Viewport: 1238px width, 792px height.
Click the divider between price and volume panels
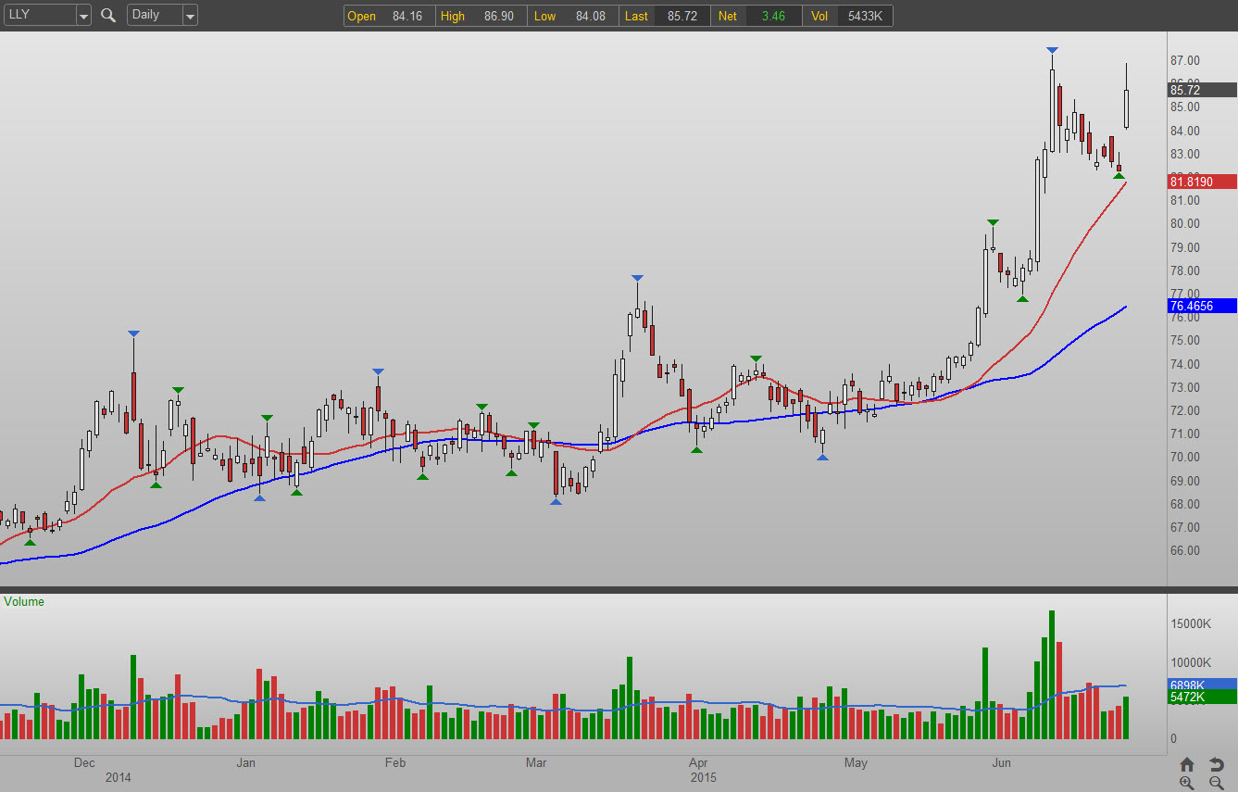(x=619, y=589)
